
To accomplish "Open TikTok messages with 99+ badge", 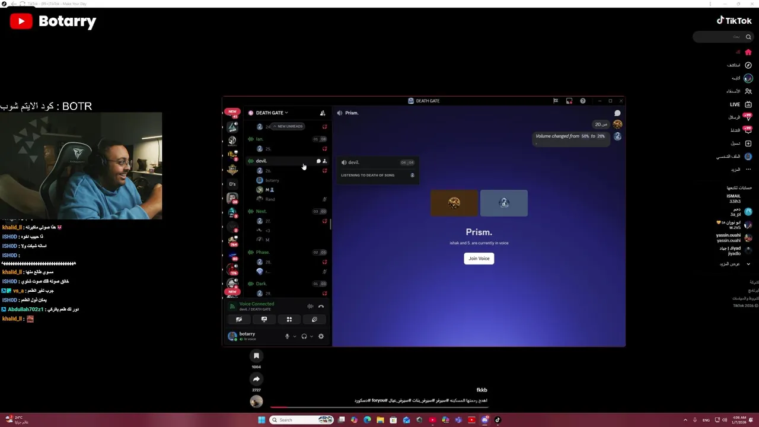I will [748, 117].
